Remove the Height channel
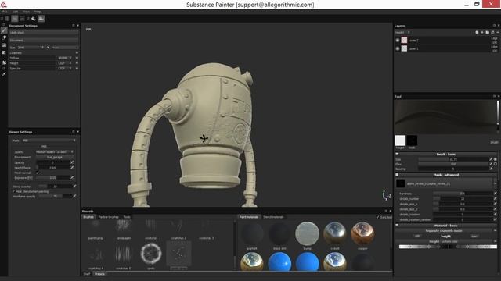Image resolution: width=501 pixels, height=281 pixels. pyautogui.click(x=77, y=63)
